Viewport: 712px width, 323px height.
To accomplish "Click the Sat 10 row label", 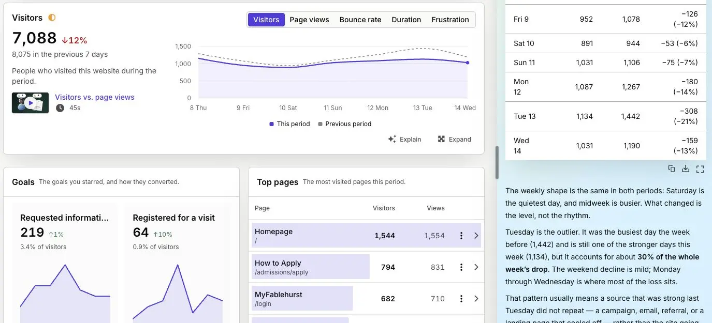I will tap(524, 43).
